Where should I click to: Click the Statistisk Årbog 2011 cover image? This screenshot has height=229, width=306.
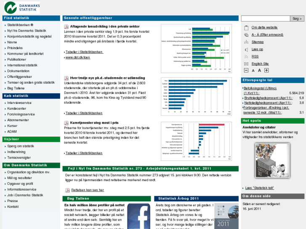pos(226,216)
